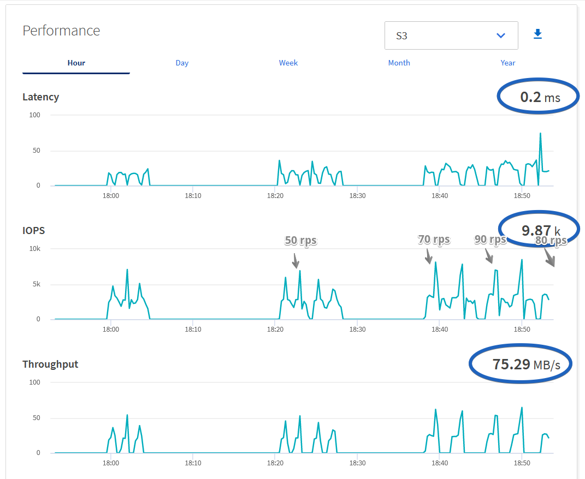The width and height of the screenshot is (585, 479).
Task: Click the 5k axis label on the IOPS chart
Action: (36, 284)
